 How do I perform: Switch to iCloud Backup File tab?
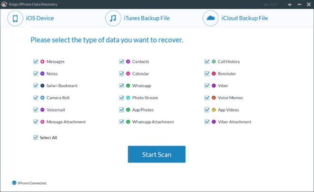coord(235,18)
